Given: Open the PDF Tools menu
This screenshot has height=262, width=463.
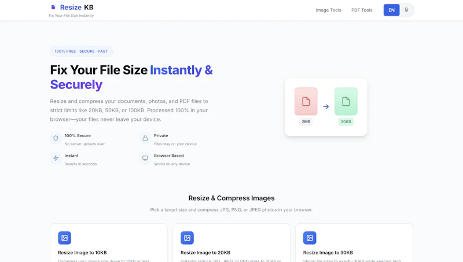Looking at the screenshot, I should click(x=362, y=10).
